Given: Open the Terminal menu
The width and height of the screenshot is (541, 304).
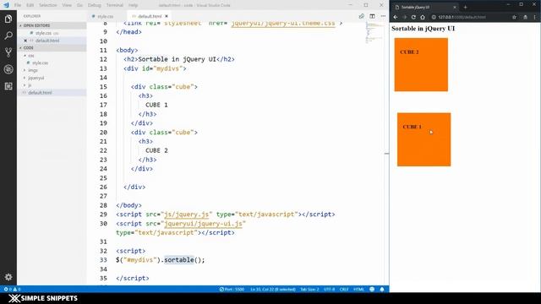Looking at the screenshot, I should pyautogui.click(x=115, y=5).
